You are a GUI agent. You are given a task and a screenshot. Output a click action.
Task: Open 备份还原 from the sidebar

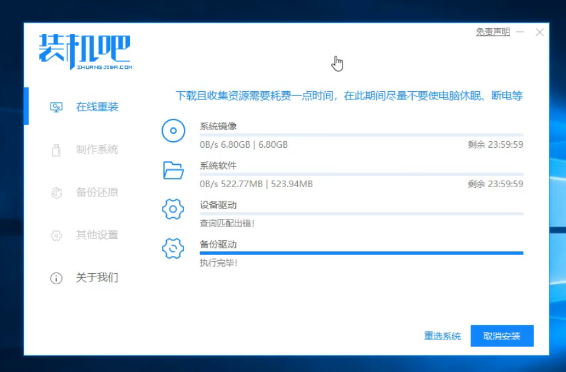(57, 192)
